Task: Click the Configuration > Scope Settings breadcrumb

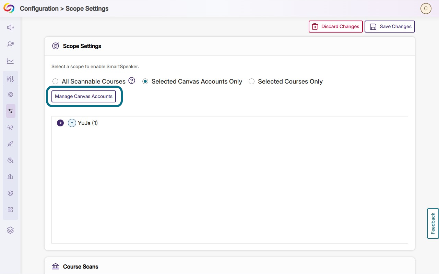Action: coord(64,9)
